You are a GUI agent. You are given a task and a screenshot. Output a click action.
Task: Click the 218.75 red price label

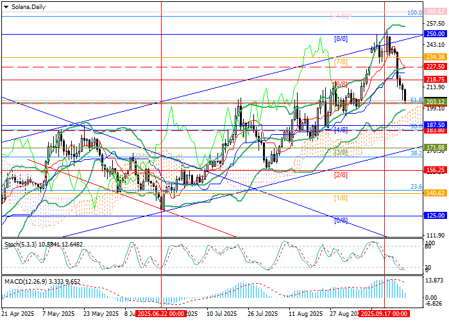[435, 79]
